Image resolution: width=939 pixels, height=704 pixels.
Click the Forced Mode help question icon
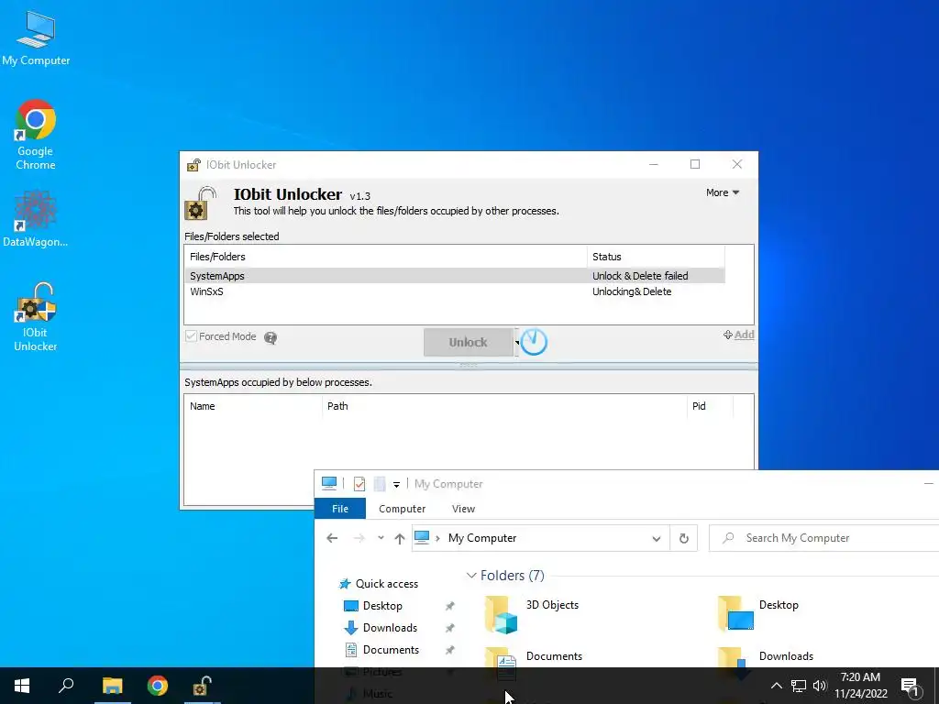point(271,338)
